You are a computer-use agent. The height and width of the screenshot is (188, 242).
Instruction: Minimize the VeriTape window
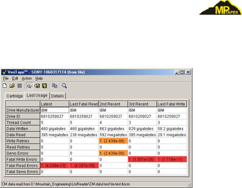pos(177,72)
